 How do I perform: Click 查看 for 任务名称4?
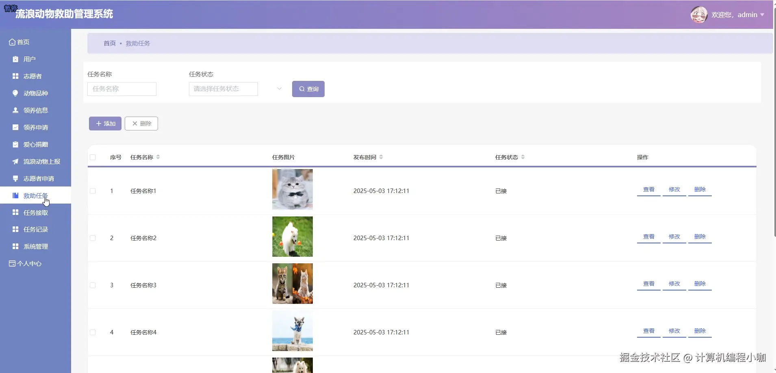pyautogui.click(x=649, y=331)
